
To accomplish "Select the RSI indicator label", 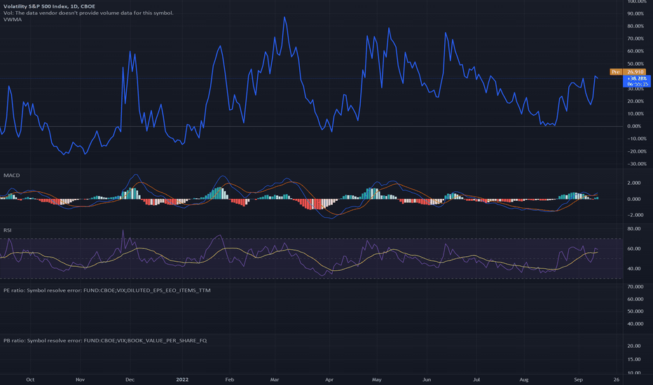I will tap(8, 230).
